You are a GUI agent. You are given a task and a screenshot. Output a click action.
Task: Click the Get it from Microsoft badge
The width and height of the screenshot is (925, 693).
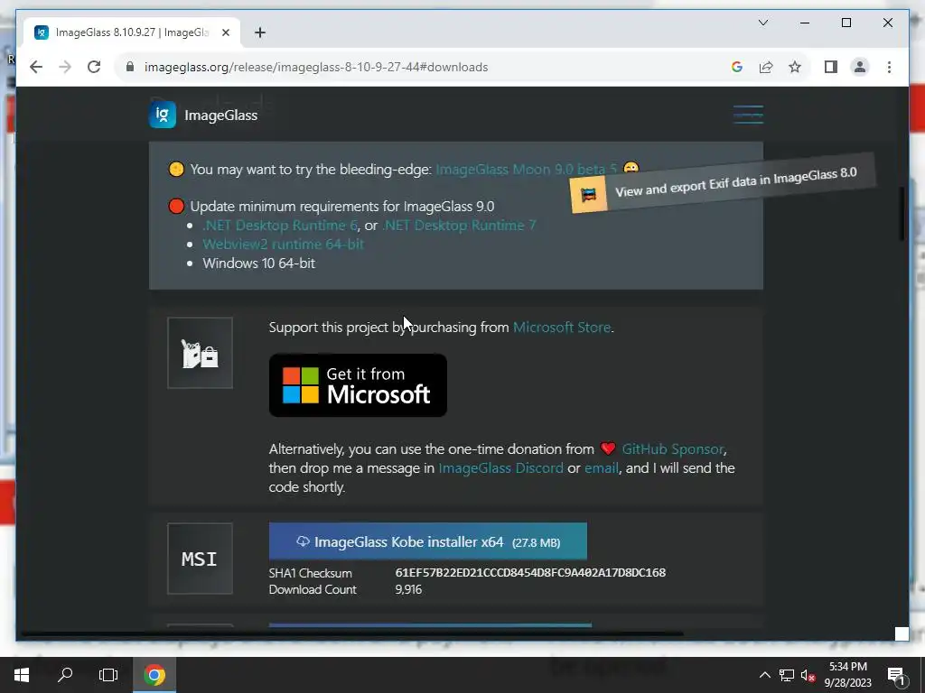click(358, 385)
